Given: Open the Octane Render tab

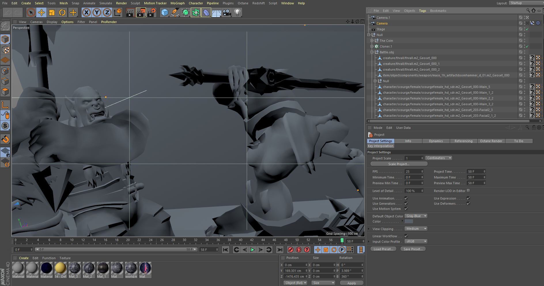Looking at the screenshot, I should 491,141.
